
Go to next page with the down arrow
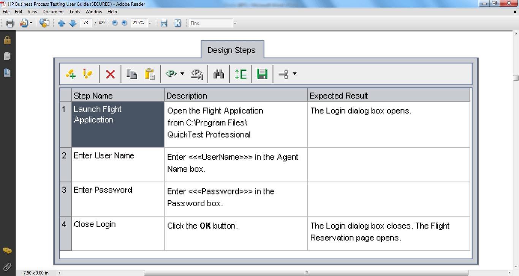pyautogui.click(x=73, y=23)
